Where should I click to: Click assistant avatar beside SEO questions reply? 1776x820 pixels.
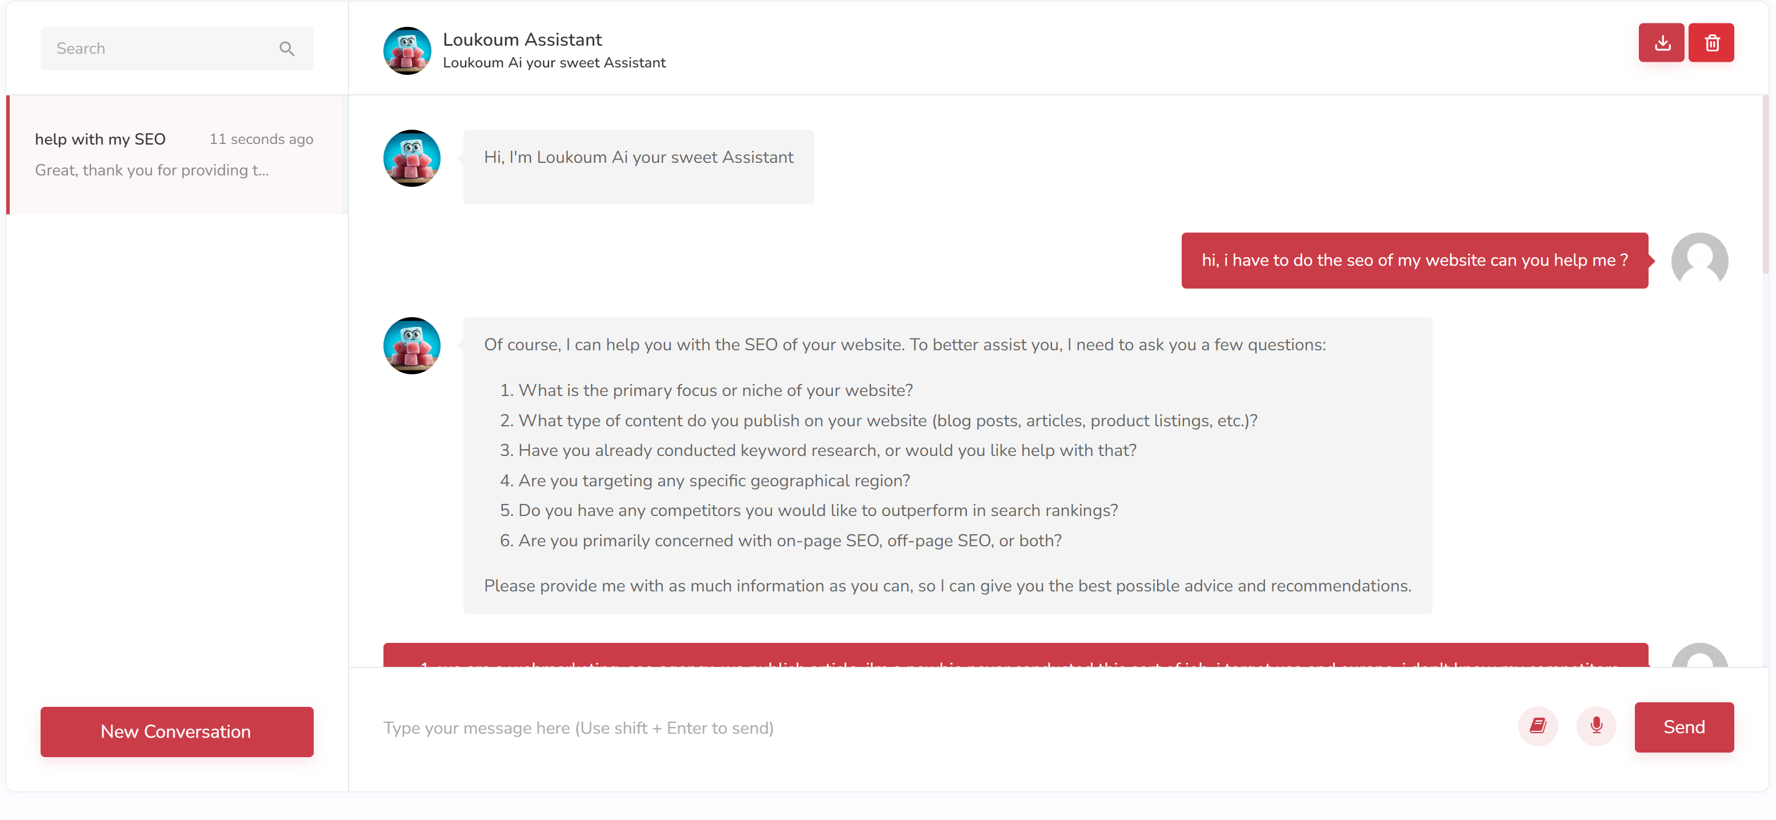coord(411,346)
